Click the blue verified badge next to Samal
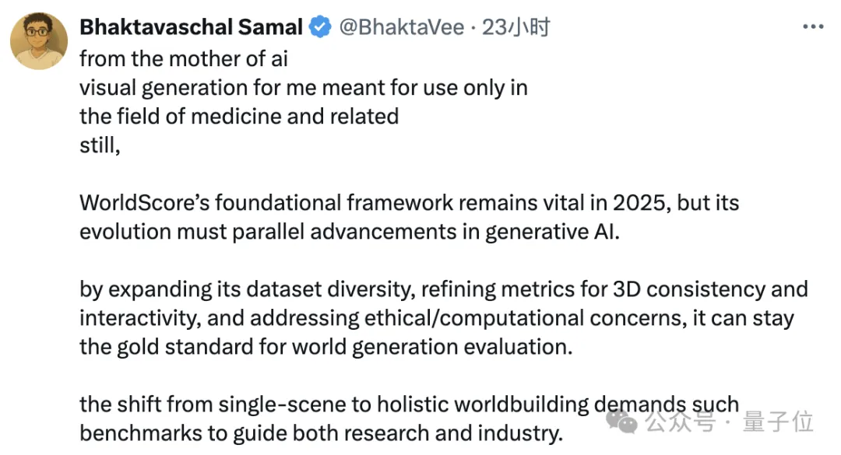Screen dimensions: 841x455 (x=320, y=26)
